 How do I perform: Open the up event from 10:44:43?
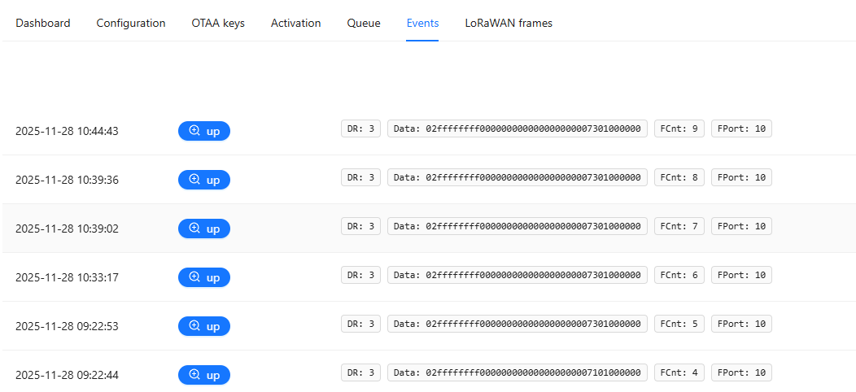204,131
